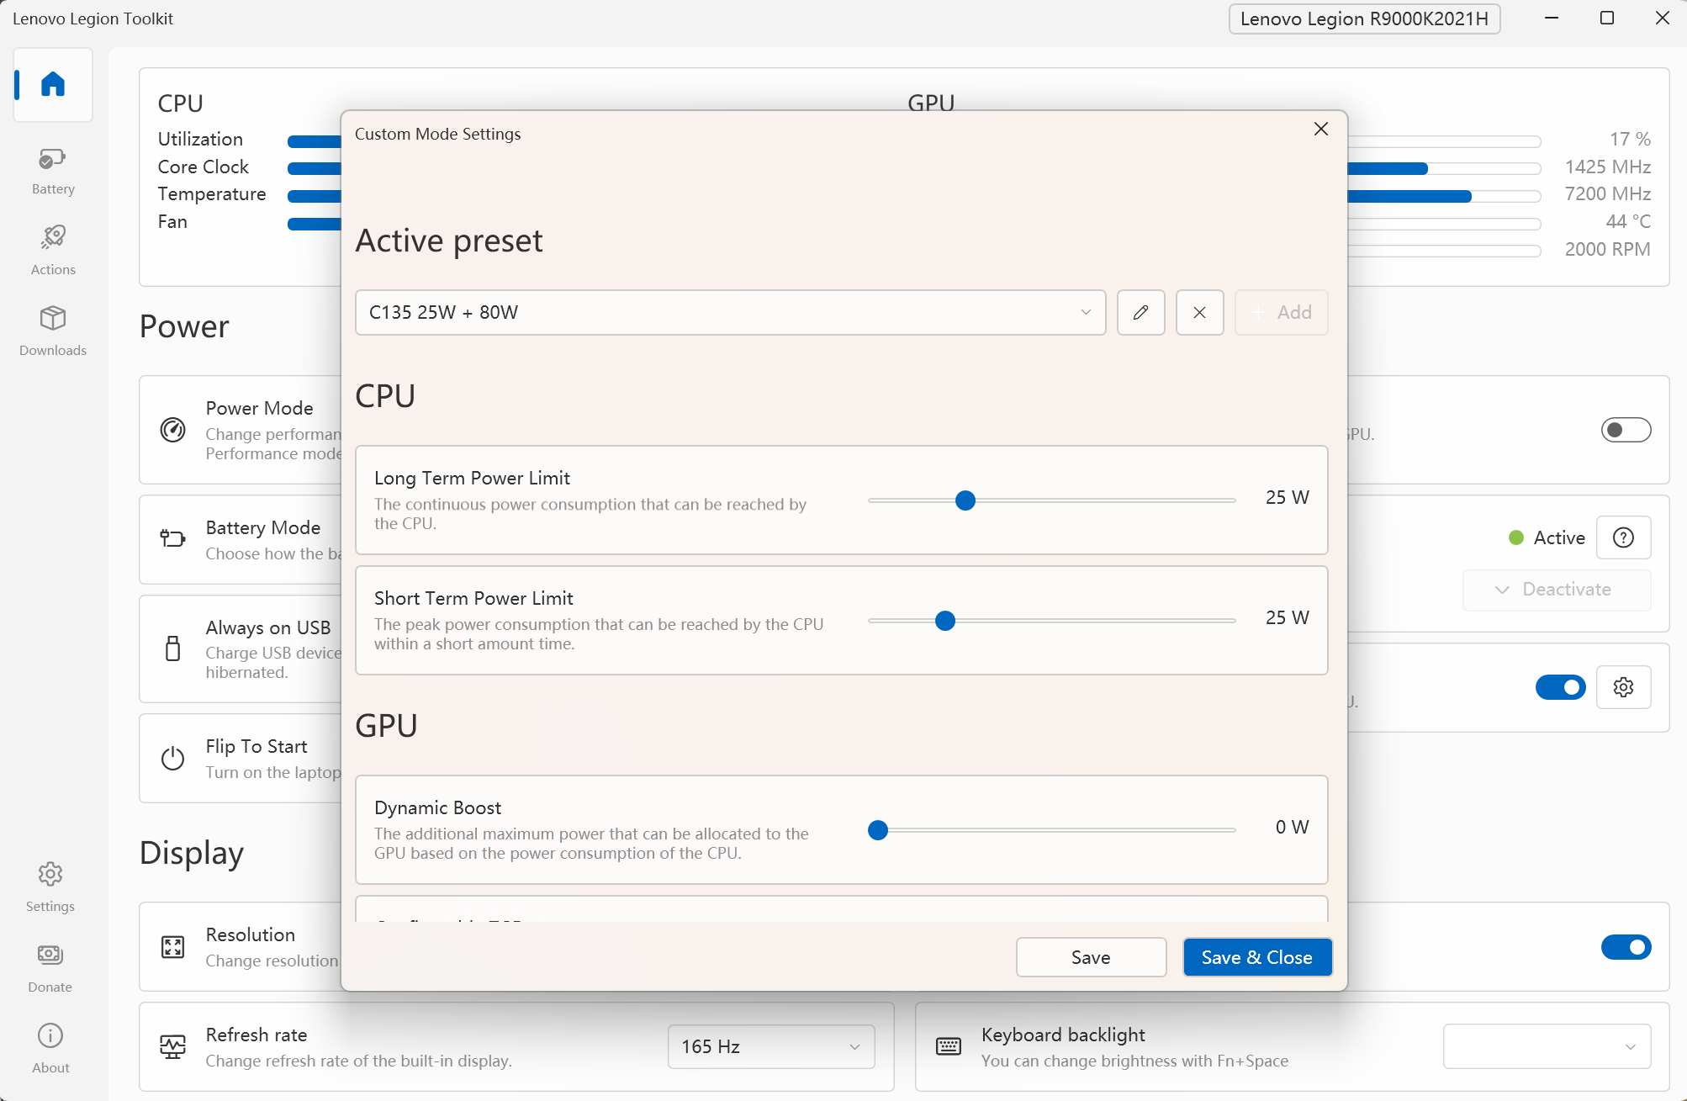Viewport: 1687px width, 1101px height.
Task: Click the Donate icon
Action: point(50,965)
